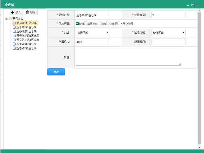Click into the 区域名称 text field
Image resolution: width=204 pixels, height=153 pixels.
[93, 15]
